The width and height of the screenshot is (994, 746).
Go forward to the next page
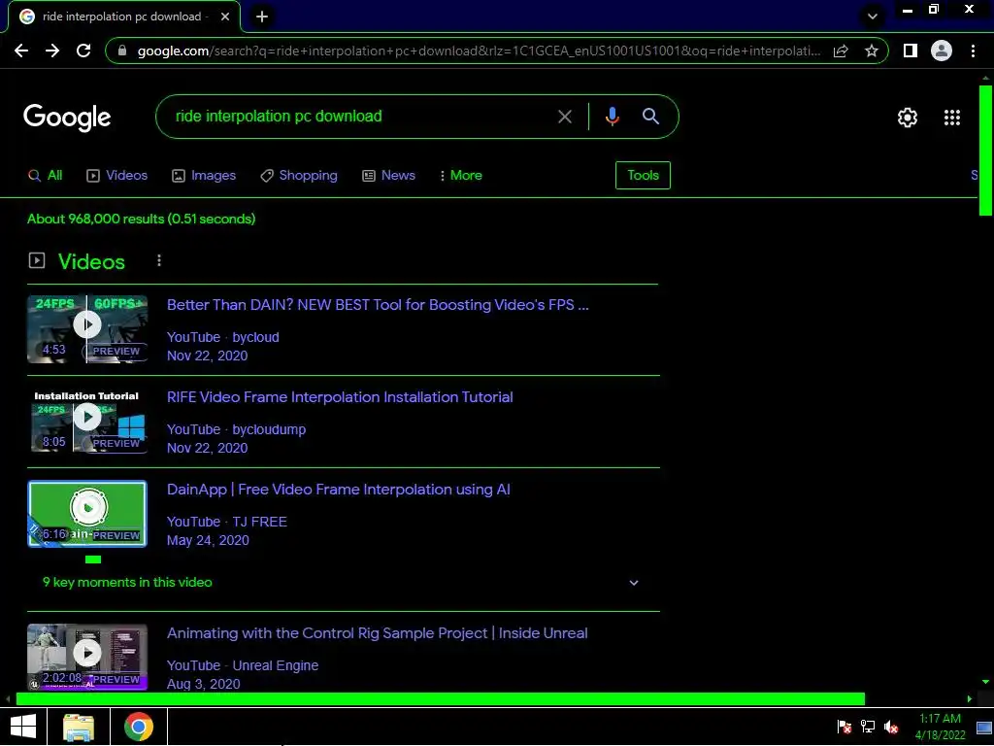(52, 51)
